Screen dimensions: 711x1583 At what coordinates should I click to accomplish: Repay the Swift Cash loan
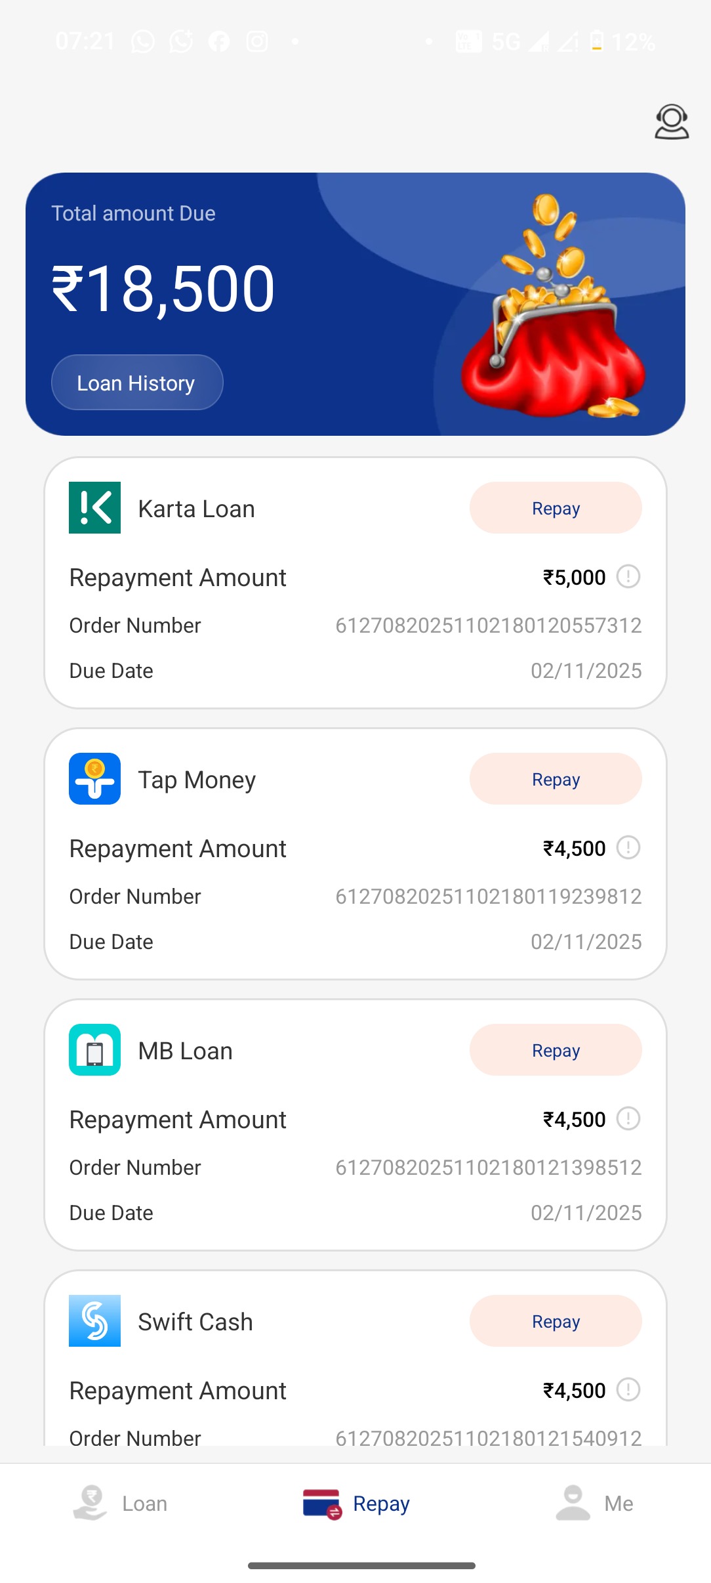point(556,1321)
